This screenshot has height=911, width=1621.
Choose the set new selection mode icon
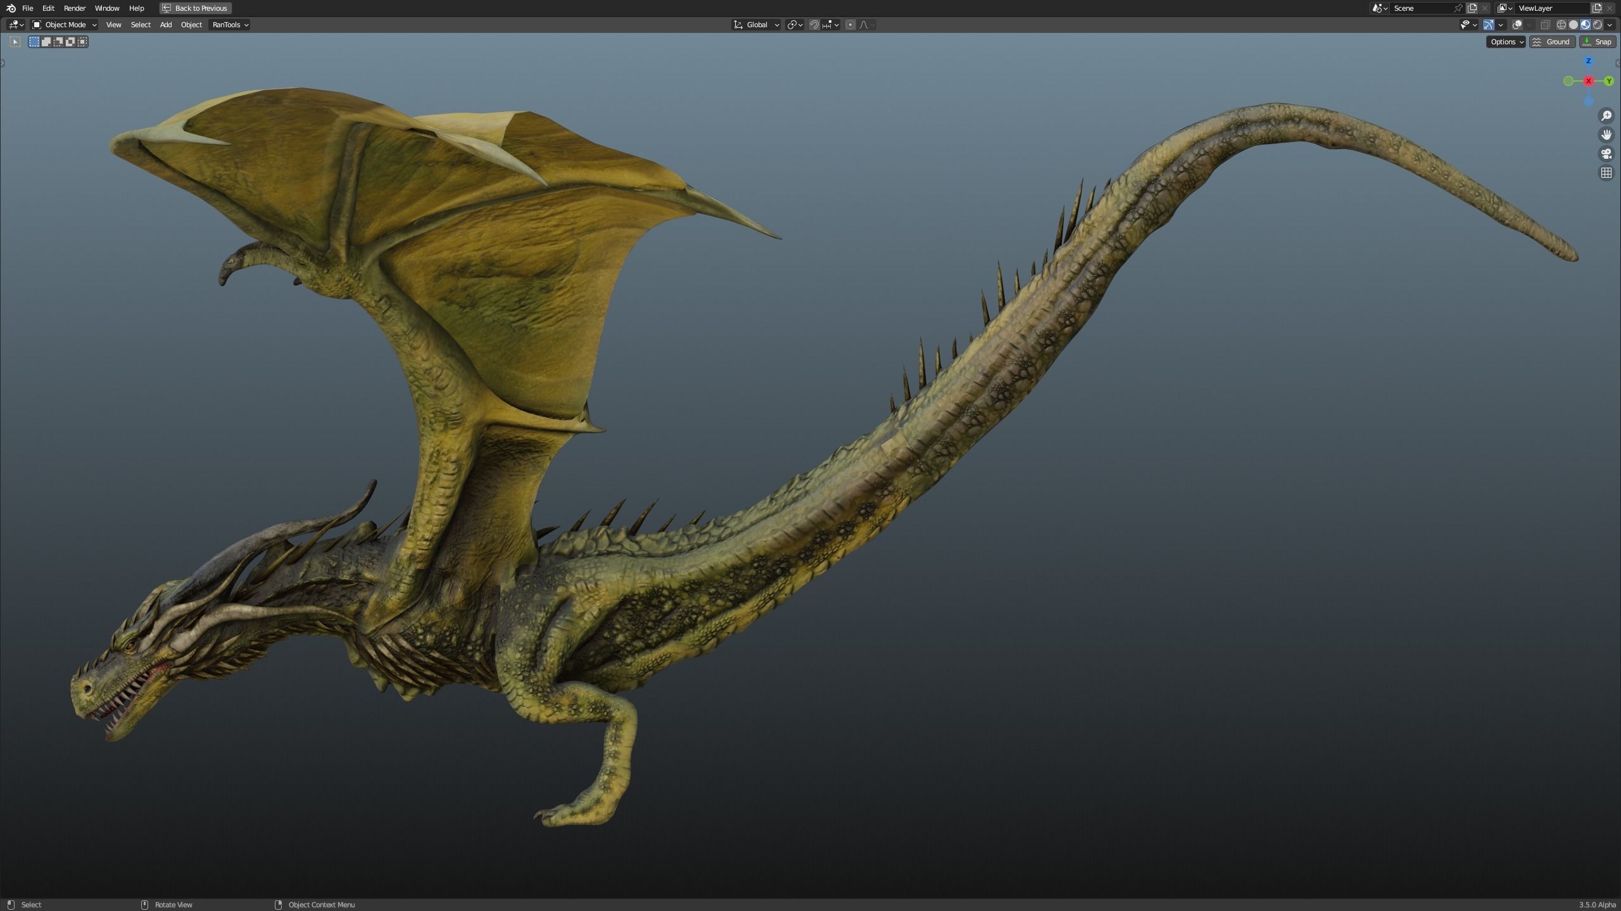(34, 42)
